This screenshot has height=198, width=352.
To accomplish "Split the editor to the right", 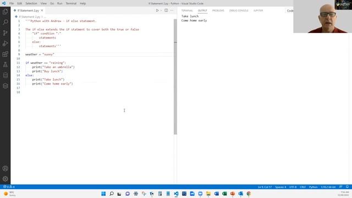I will coord(166,10).
